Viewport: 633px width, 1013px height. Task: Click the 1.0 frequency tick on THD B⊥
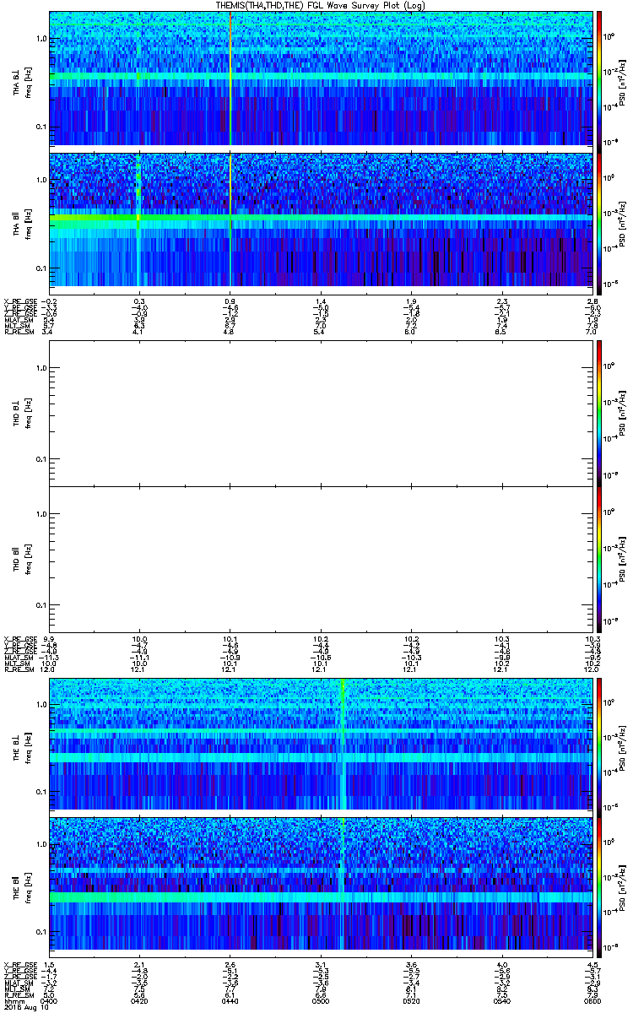click(x=42, y=368)
